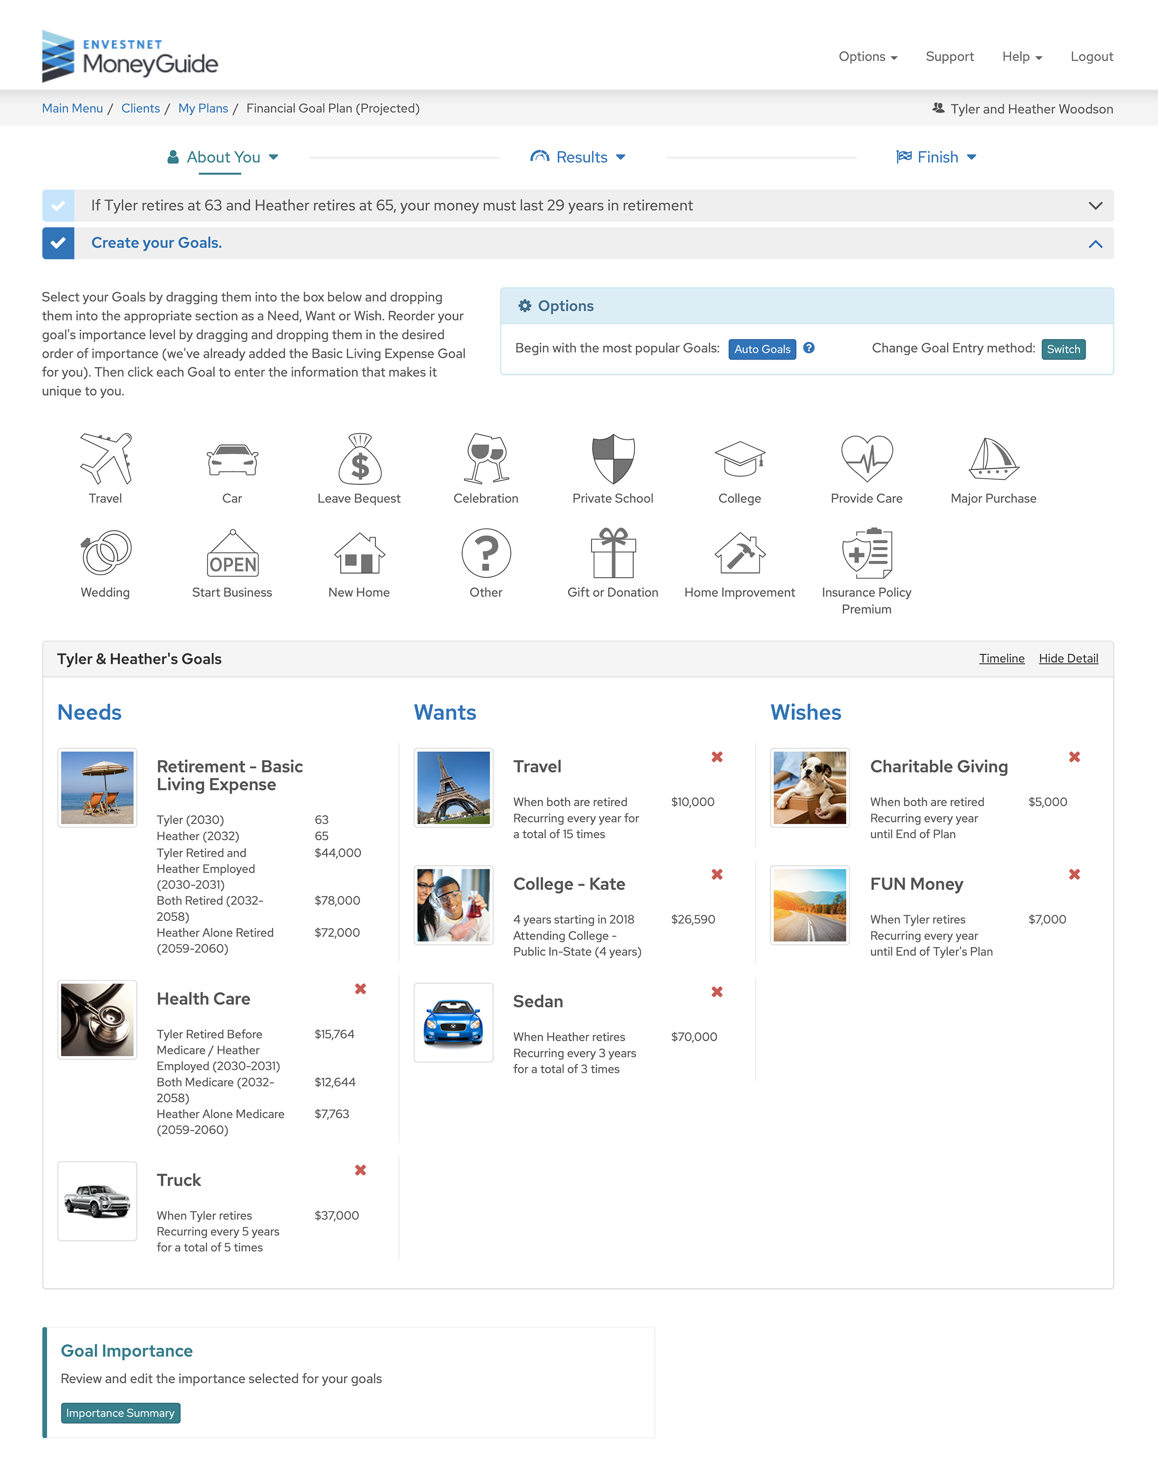Image resolution: width=1158 pixels, height=1482 pixels.
Task: Open the blue Sedan thumbnail
Action: (453, 1022)
